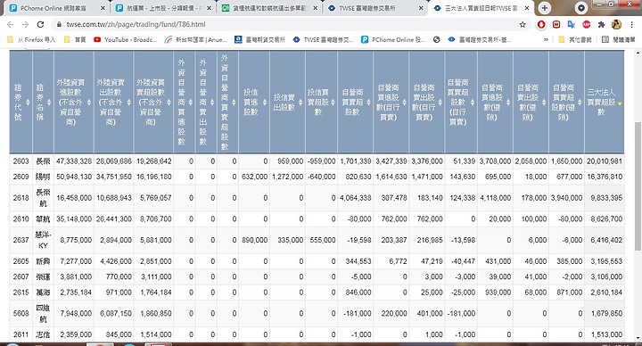Sort by 投信買進股數 column
Screen dimensions: 642x346
coord(254,102)
